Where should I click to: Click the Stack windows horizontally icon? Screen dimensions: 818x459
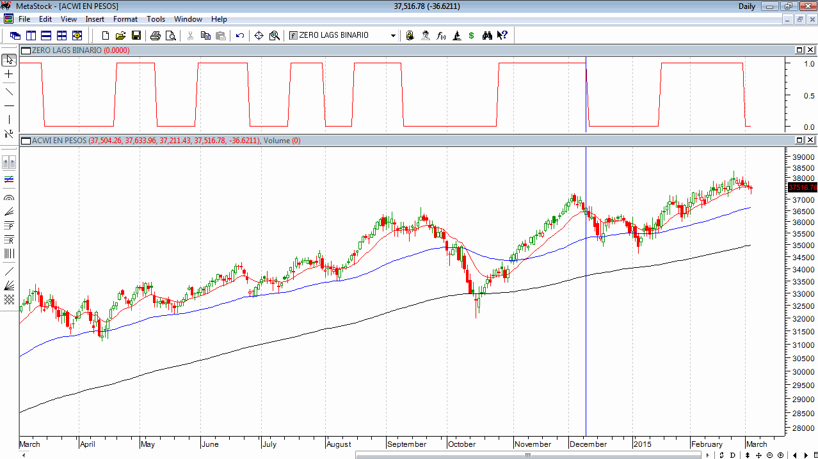click(46, 36)
